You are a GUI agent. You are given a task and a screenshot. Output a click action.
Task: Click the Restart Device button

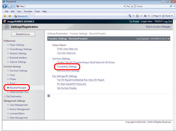23,34
